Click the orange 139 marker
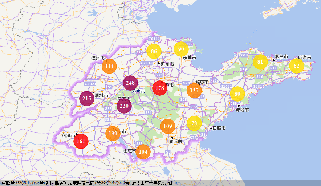The width and height of the screenshot is (321, 186). point(113,134)
